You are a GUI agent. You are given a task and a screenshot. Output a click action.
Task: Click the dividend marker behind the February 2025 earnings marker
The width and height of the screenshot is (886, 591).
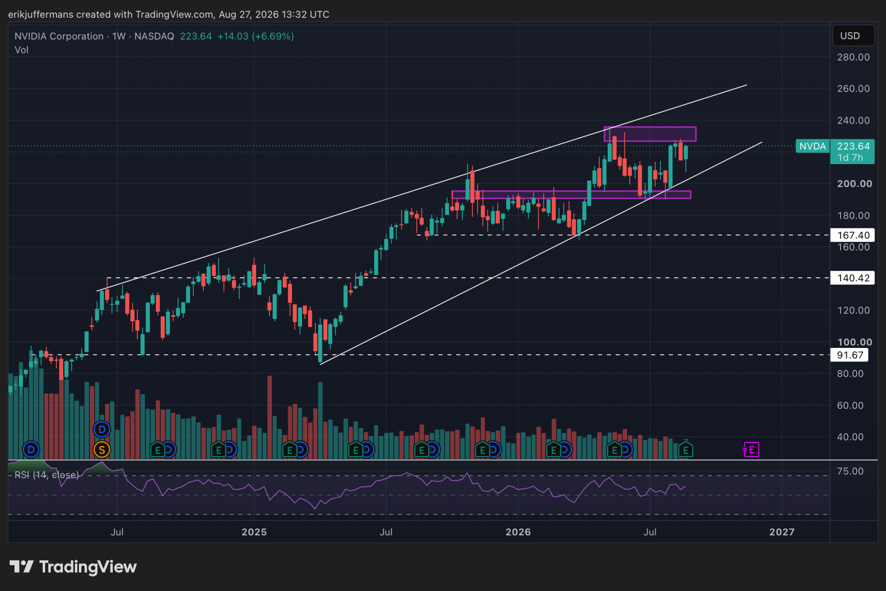(x=302, y=449)
